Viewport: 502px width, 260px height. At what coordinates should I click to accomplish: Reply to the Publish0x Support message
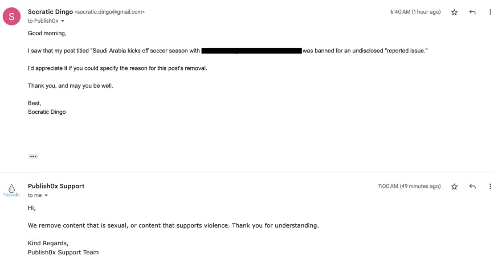click(x=472, y=187)
